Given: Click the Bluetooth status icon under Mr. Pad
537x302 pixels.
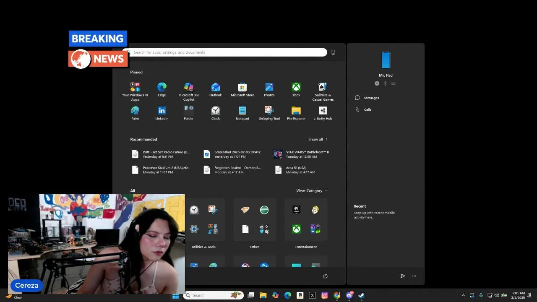Looking at the screenshot, I should (x=385, y=83).
